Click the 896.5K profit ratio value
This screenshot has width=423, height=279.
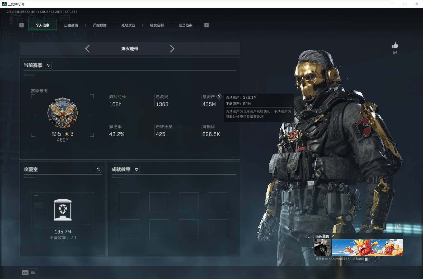tap(211, 134)
